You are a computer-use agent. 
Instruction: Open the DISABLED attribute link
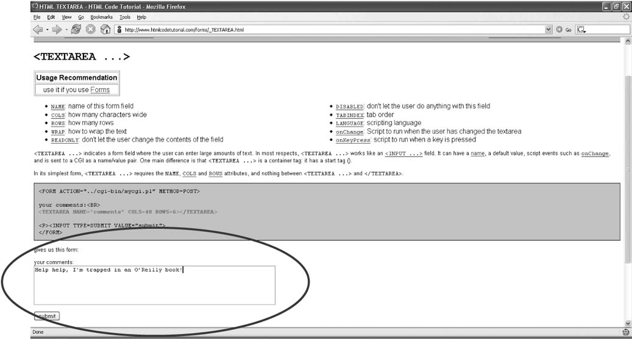coord(350,107)
